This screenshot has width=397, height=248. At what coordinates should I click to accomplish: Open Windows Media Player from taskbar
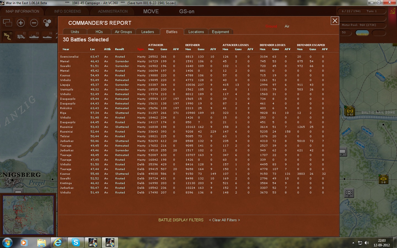tap(24, 243)
